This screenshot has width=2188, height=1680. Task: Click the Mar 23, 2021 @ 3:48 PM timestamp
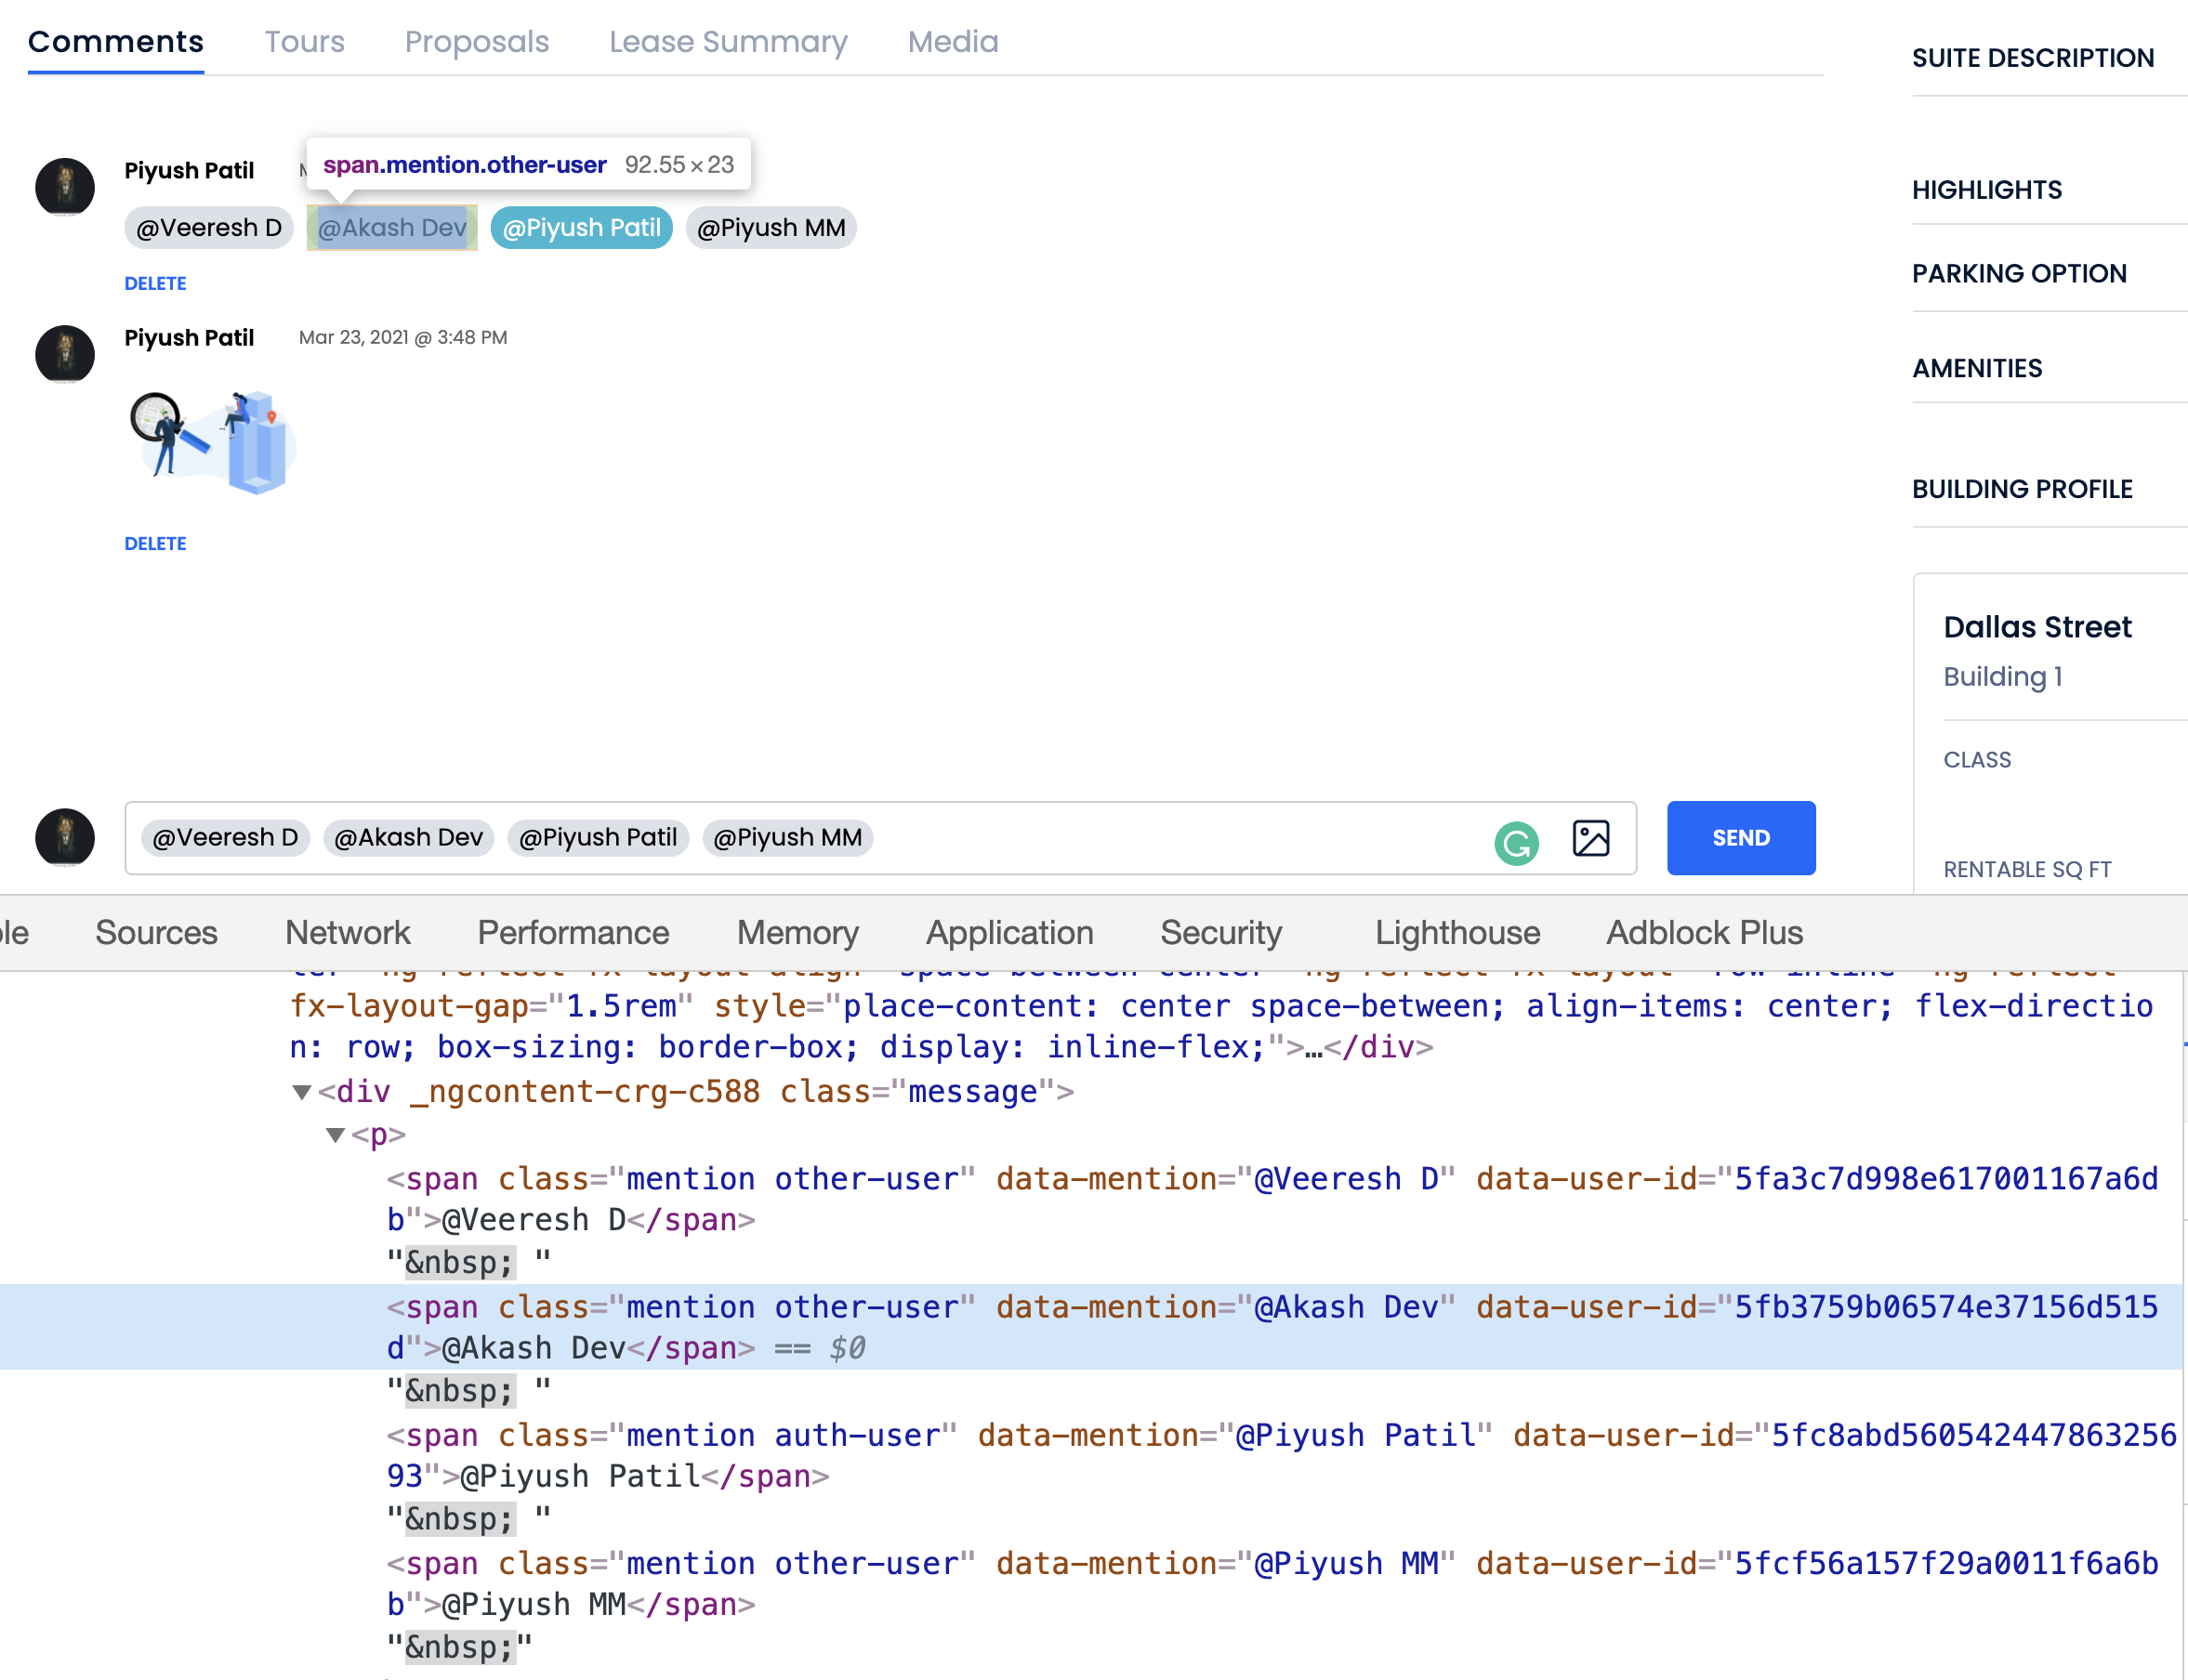tap(402, 338)
